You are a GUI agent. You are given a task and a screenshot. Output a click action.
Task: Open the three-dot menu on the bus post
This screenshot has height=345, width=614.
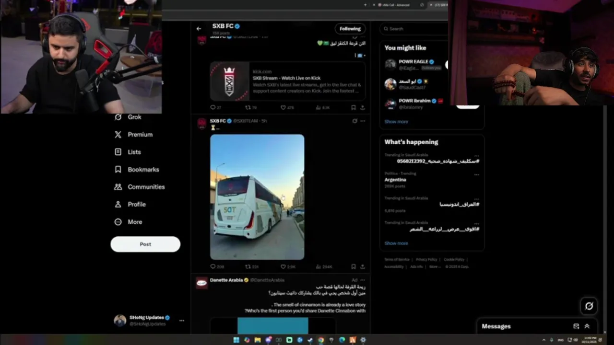click(363, 121)
